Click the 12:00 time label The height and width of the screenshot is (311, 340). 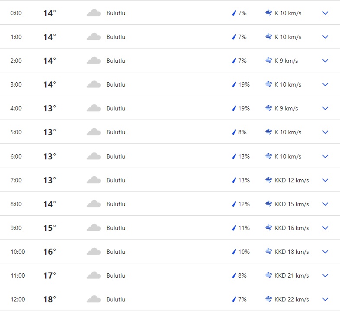pyautogui.click(x=18, y=299)
